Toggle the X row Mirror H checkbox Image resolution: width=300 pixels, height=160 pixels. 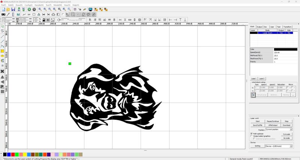click(288, 88)
